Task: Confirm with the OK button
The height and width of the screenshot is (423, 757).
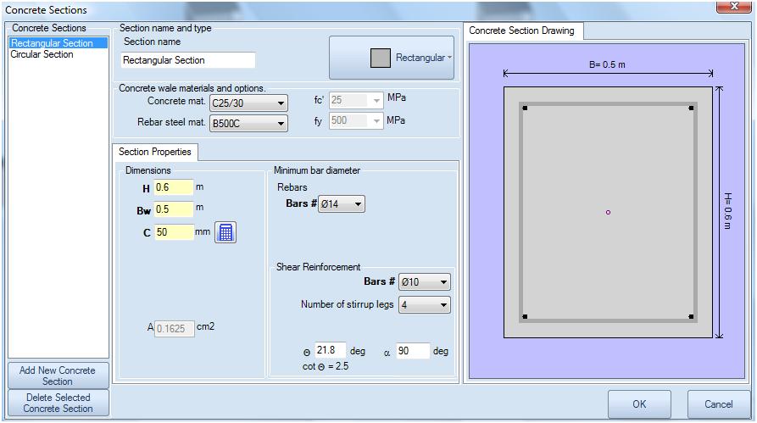Action: pyautogui.click(x=639, y=404)
